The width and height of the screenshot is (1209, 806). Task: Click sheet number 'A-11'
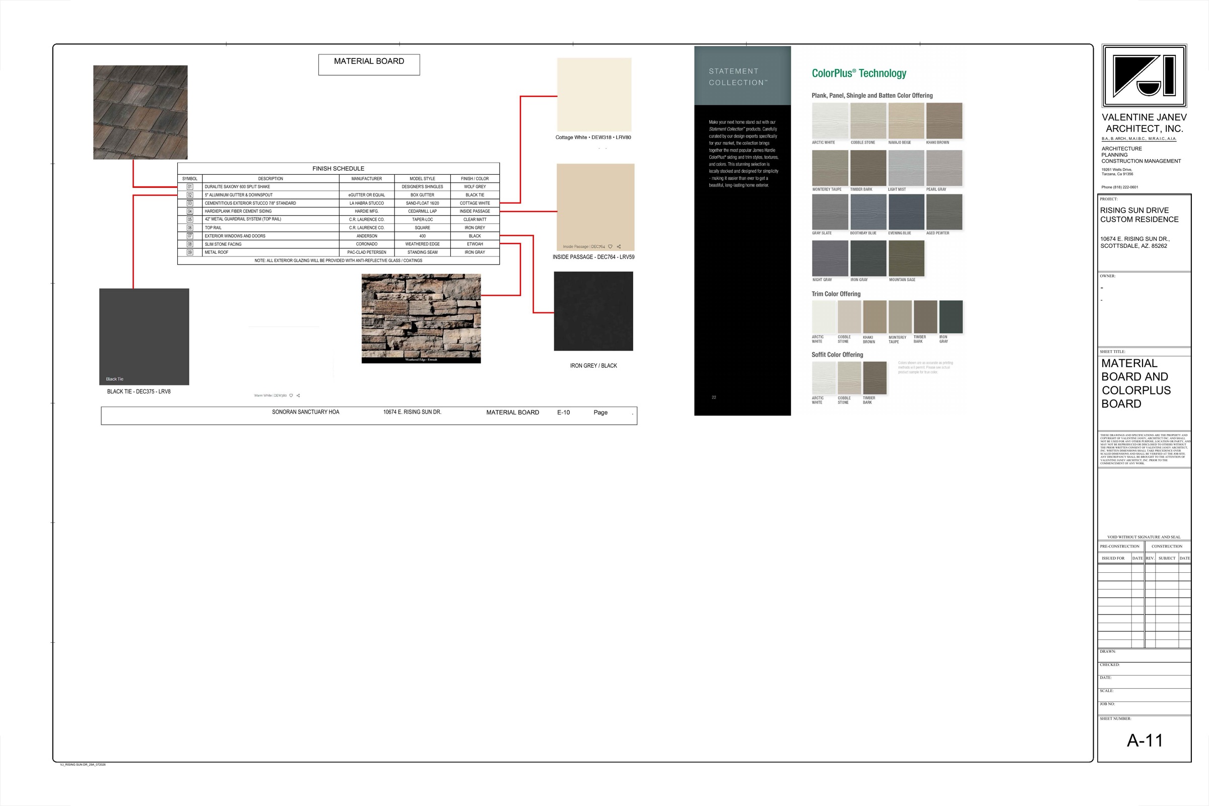pyautogui.click(x=1145, y=741)
